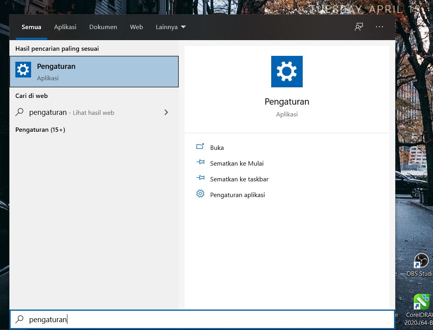
Task: Click the Sematkan ke taskbar pin icon
Action: pos(200,178)
